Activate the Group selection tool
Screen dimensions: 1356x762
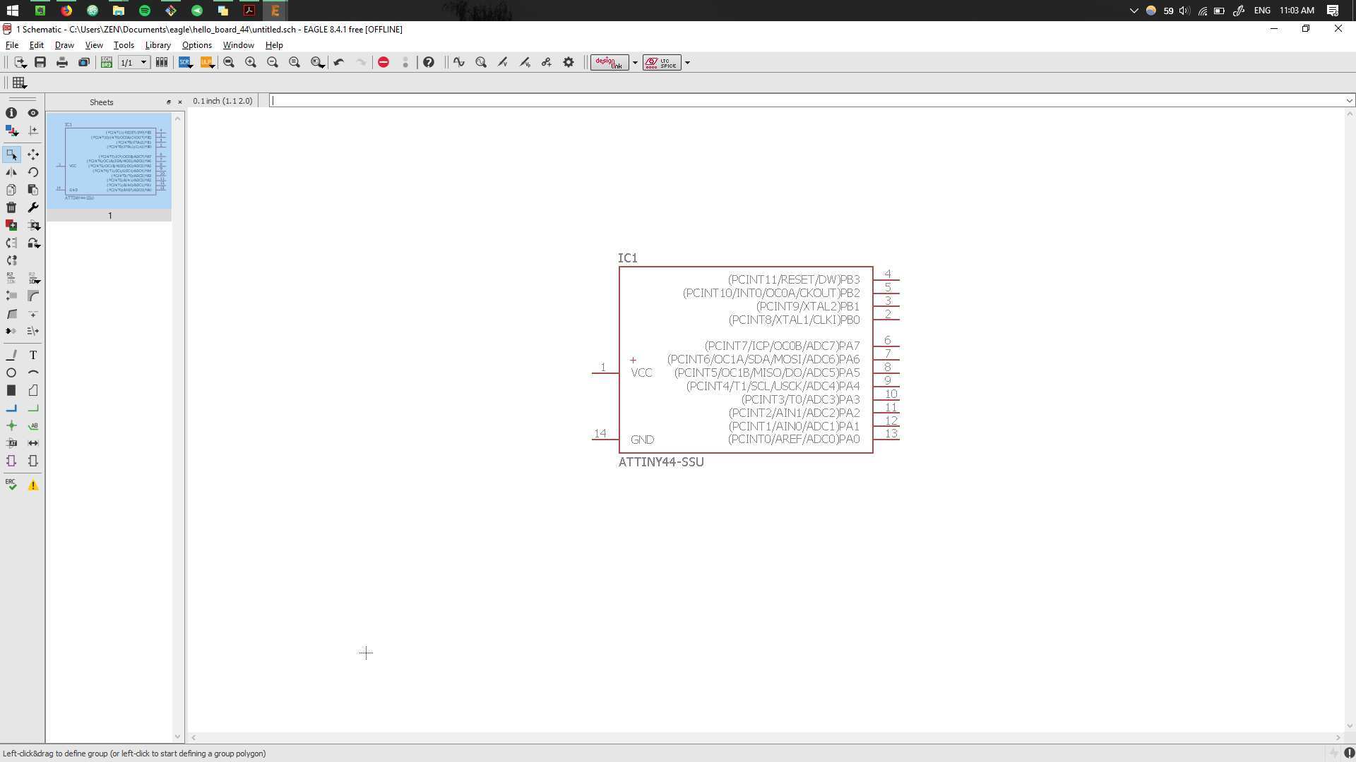click(x=11, y=155)
